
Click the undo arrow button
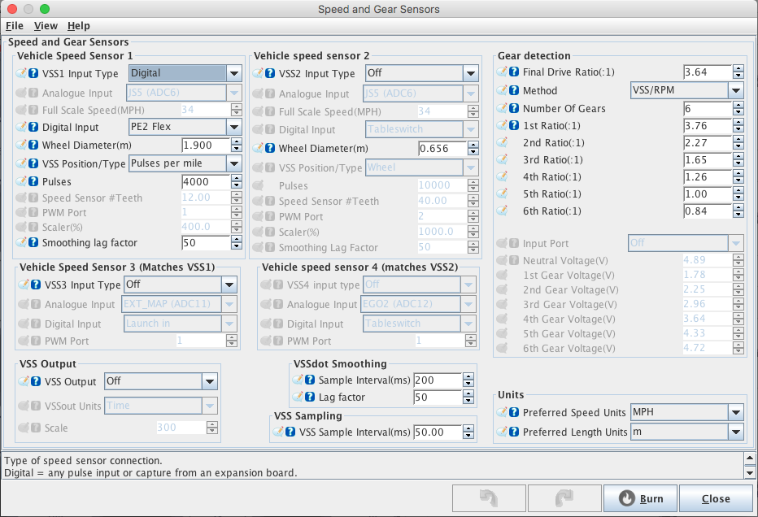[486, 498]
